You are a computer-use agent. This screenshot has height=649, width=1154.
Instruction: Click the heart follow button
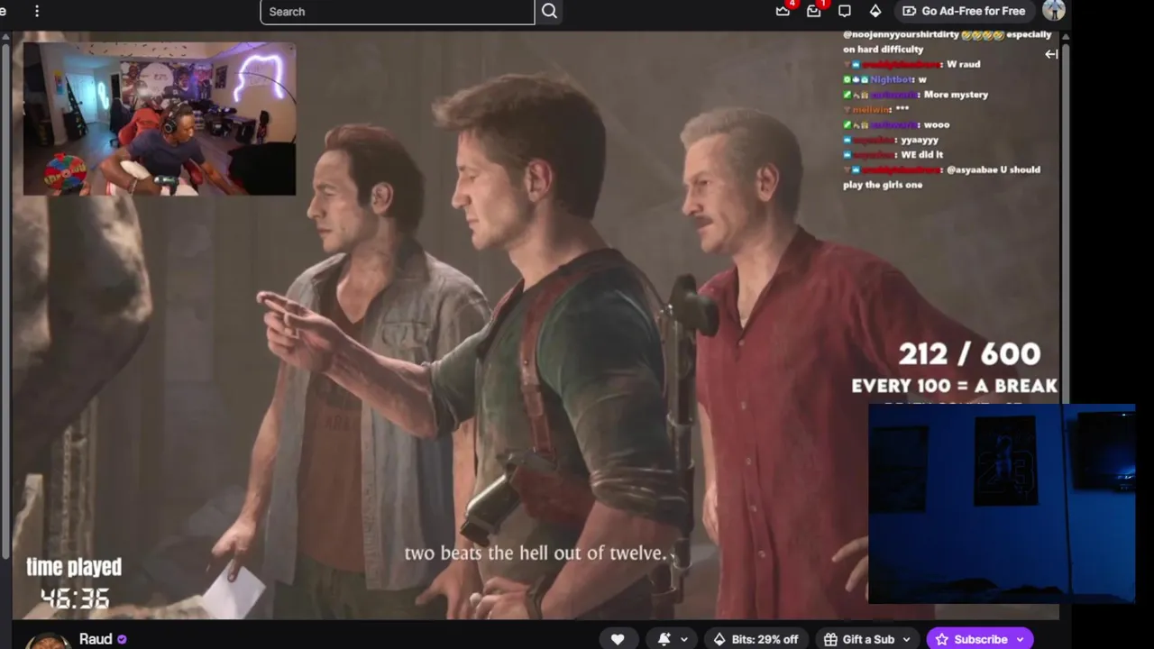[618, 639]
